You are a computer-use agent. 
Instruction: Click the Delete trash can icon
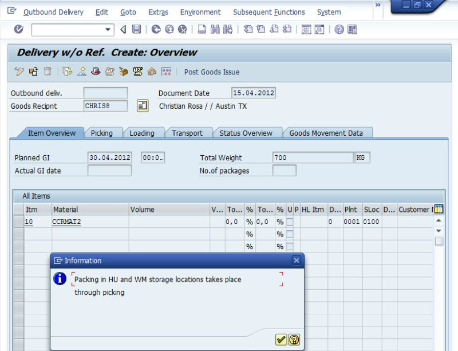(48, 72)
